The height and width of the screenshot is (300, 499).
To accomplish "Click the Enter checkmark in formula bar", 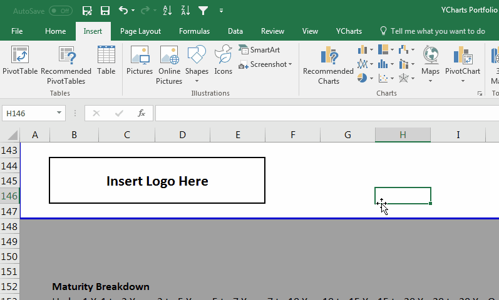I will point(119,114).
